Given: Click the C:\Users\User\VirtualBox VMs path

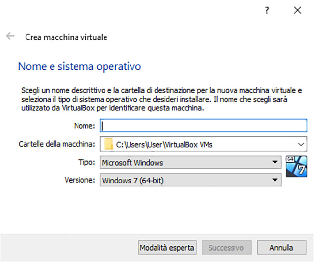Looking at the screenshot, I should tap(164, 144).
